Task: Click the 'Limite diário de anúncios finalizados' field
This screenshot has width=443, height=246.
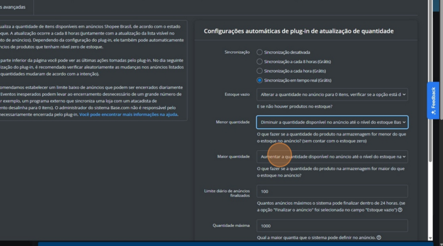Action: pos(332,191)
